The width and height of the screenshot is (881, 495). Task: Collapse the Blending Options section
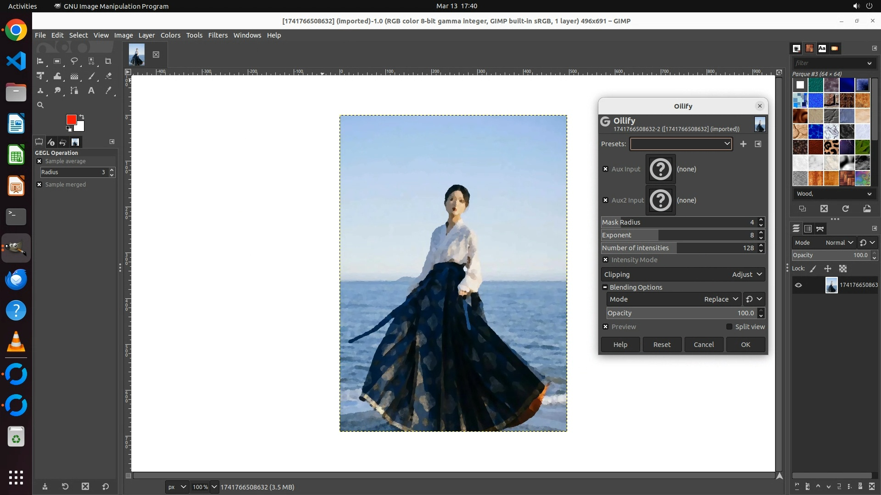(605, 287)
